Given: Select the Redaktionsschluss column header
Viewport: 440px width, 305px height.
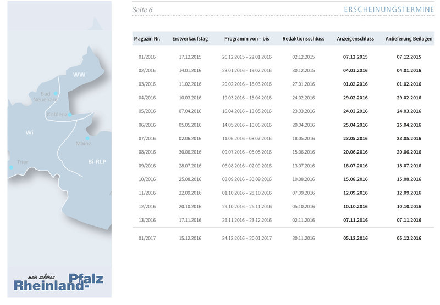Looking at the screenshot, I should [303, 39].
